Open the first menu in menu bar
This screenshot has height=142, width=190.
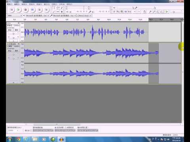[9, 4]
